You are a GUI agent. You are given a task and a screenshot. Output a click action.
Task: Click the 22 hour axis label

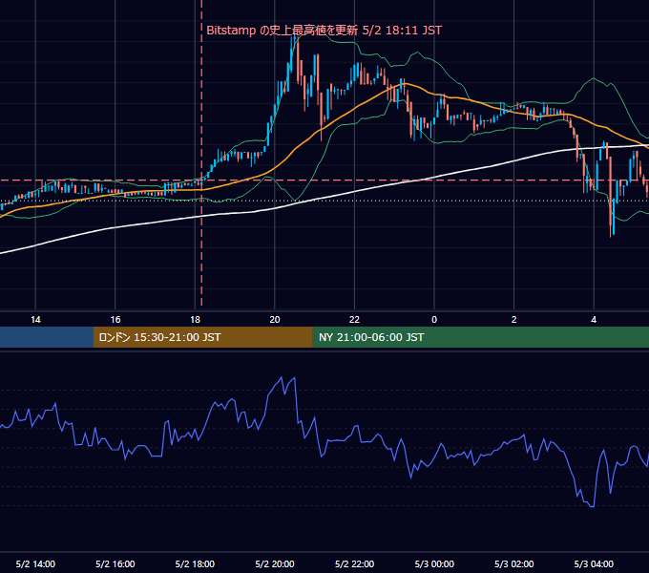click(x=354, y=320)
